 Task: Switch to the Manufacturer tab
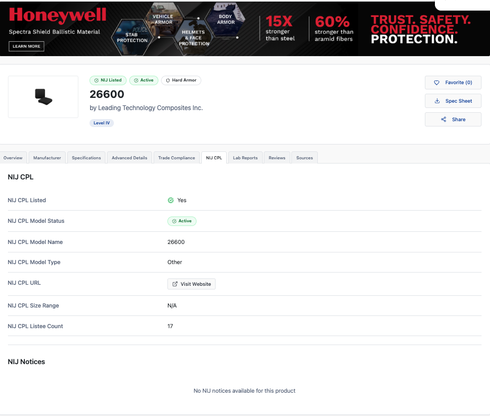[x=47, y=158]
